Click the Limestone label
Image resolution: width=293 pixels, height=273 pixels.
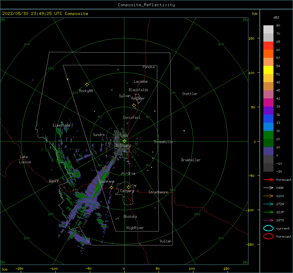[62, 125]
